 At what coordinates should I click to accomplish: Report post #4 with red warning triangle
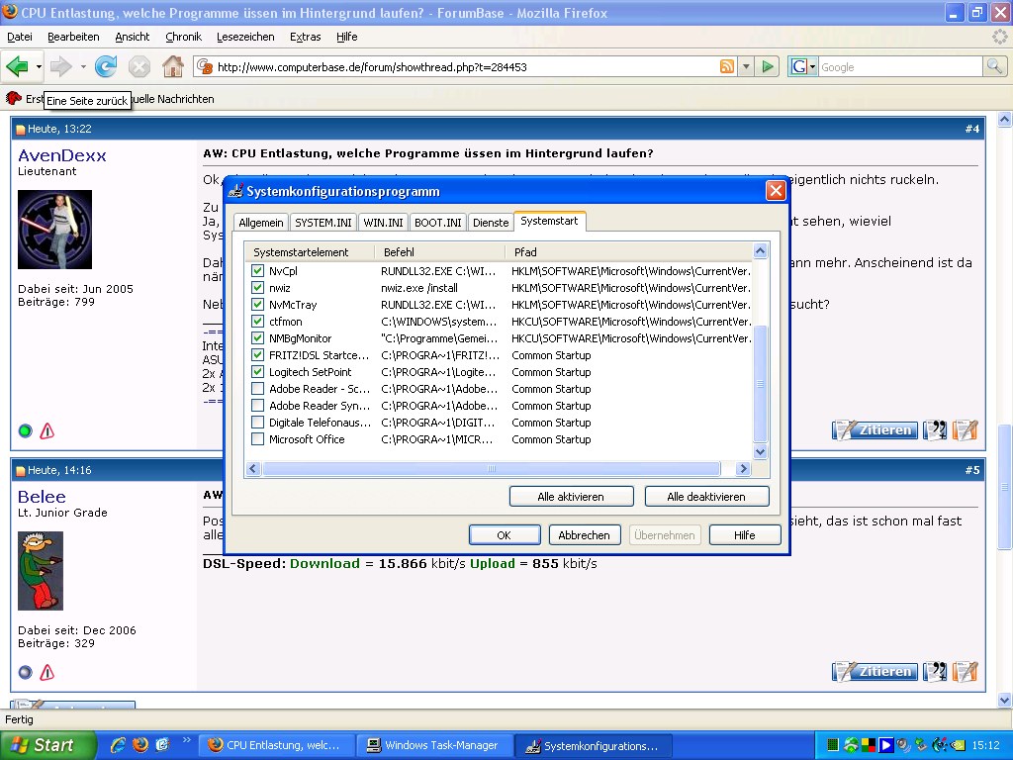point(47,431)
